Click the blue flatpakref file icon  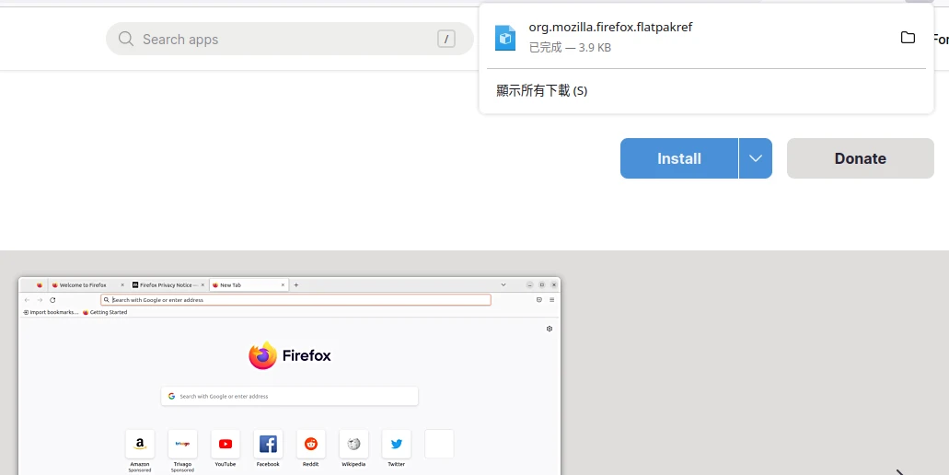[504, 38]
